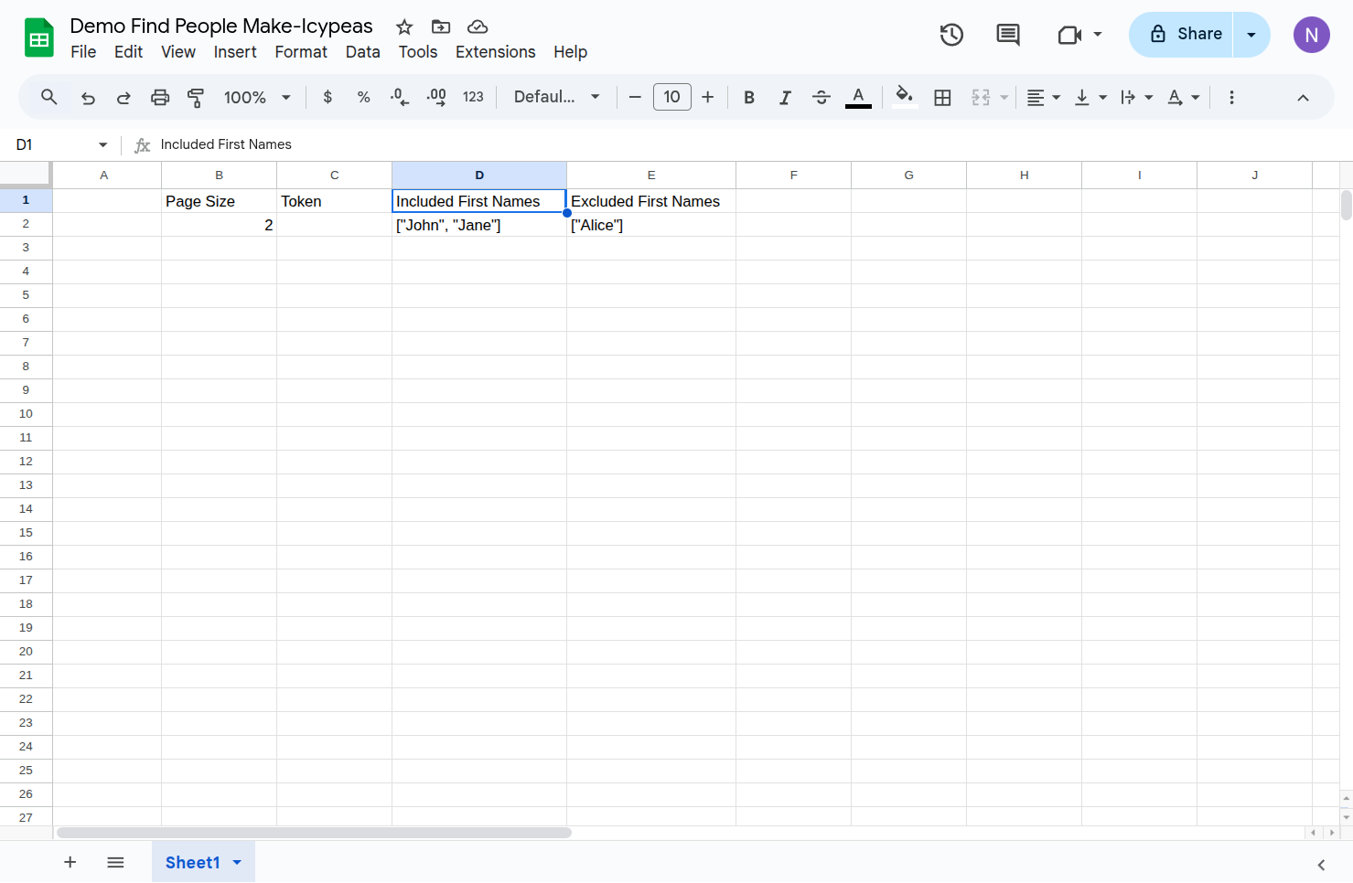The width and height of the screenshot is (1353, 883).
Task: Choose a text color
Action: (x=858, y=97)
